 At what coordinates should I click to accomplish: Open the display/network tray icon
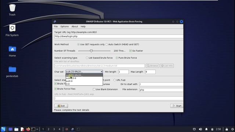click(194, 129)
